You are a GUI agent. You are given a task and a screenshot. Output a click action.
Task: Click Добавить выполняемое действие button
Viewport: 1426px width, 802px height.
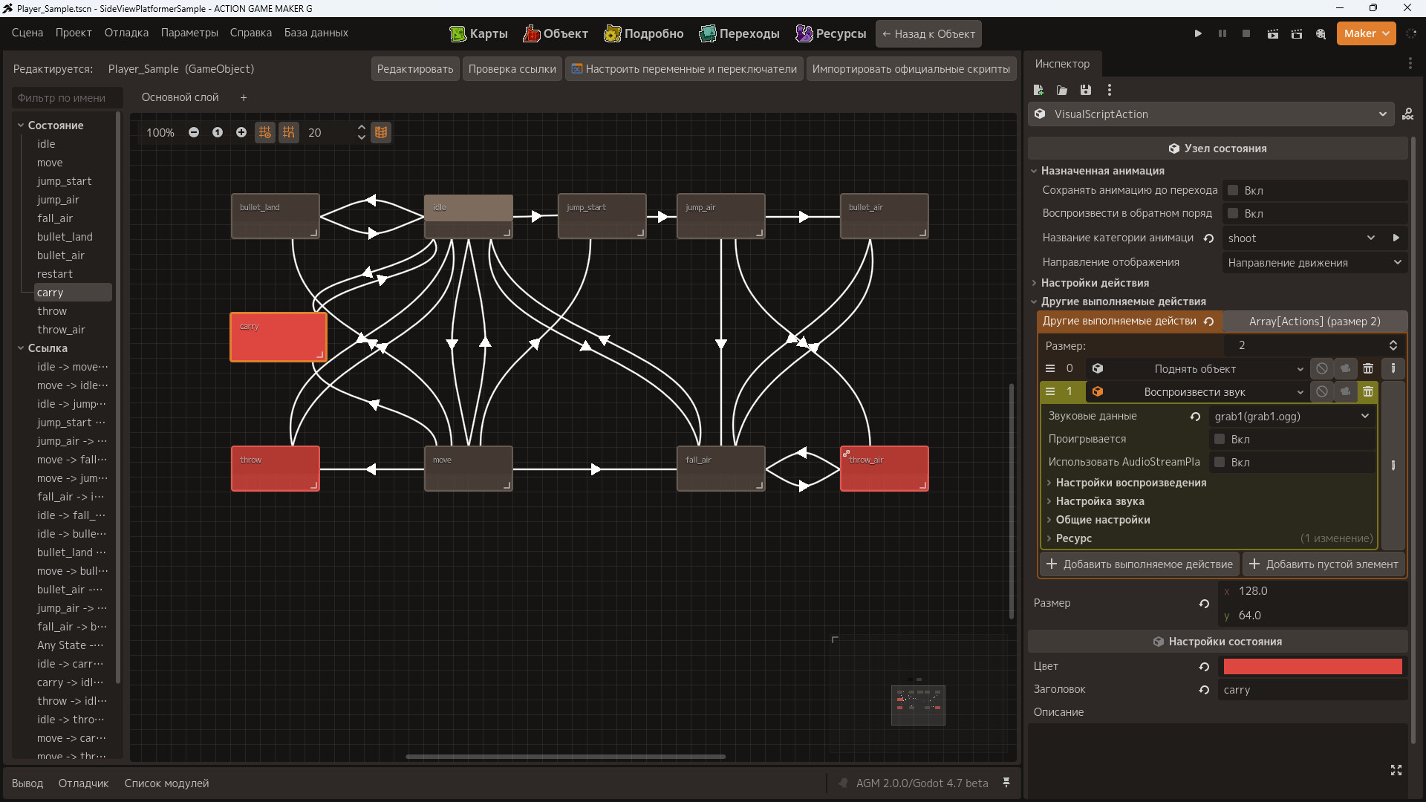1139,564
